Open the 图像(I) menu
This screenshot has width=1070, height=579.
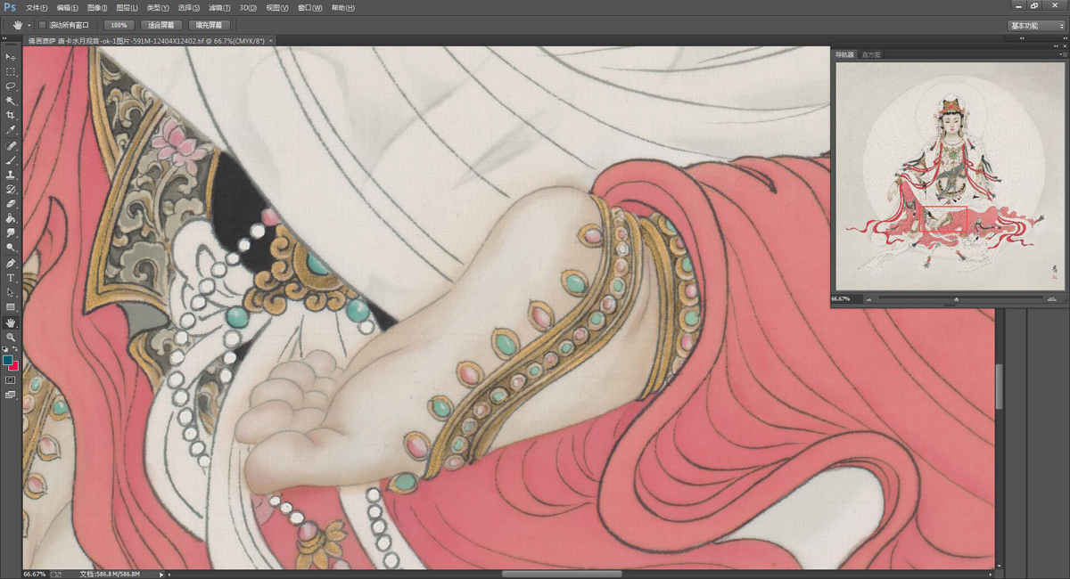(97, 7)
